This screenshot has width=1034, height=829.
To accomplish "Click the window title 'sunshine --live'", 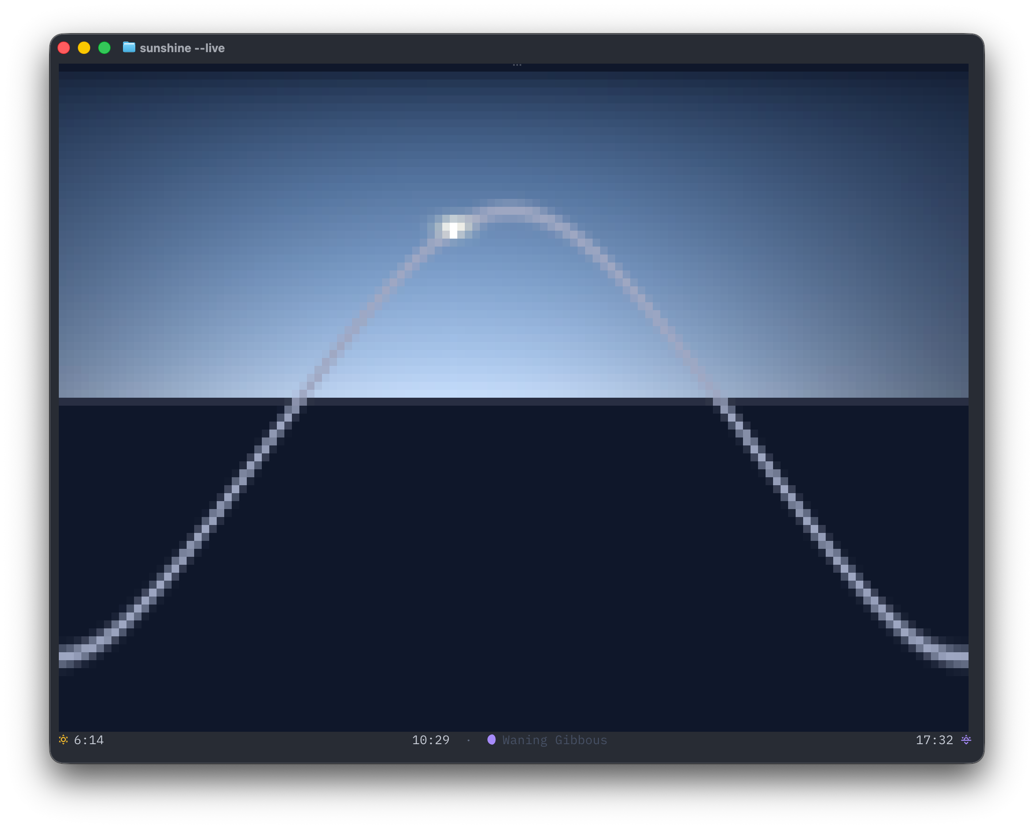I will tap(182, 48).
